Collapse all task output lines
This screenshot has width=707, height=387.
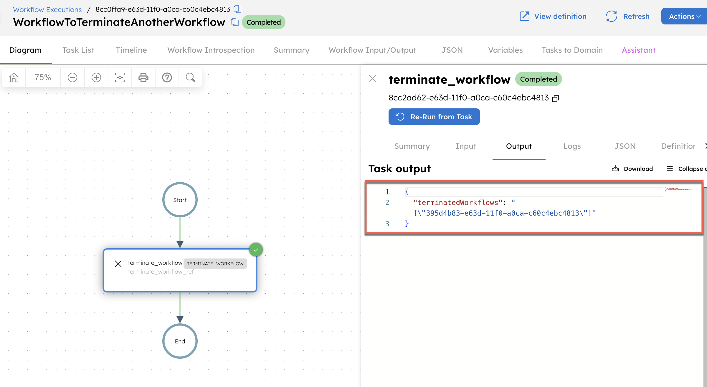[x=686, y=169]
